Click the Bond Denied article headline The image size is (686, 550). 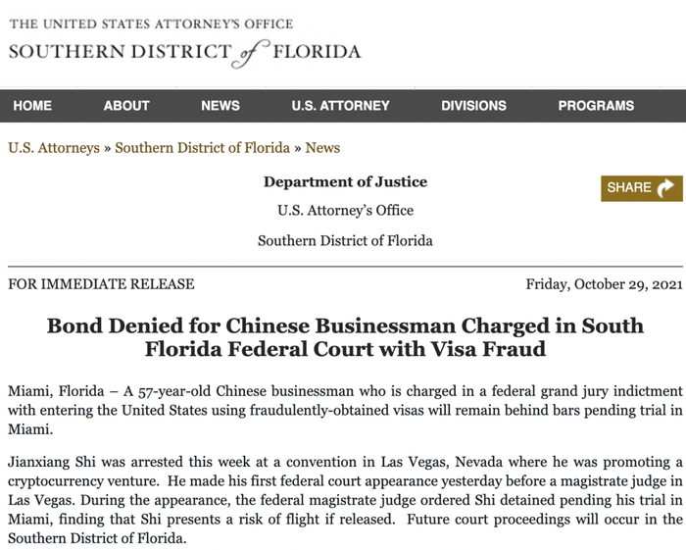[x=345, y=336]
